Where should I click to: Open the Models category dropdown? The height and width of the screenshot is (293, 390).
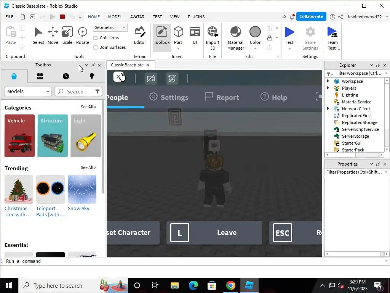[x=28, y=92]
